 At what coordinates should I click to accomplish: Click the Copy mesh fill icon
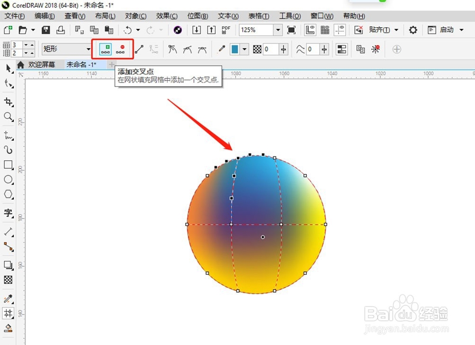tap(361, 49)
